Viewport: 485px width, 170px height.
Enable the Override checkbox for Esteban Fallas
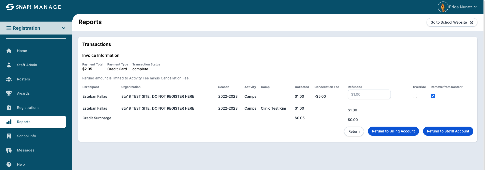[x=415, y=96]
